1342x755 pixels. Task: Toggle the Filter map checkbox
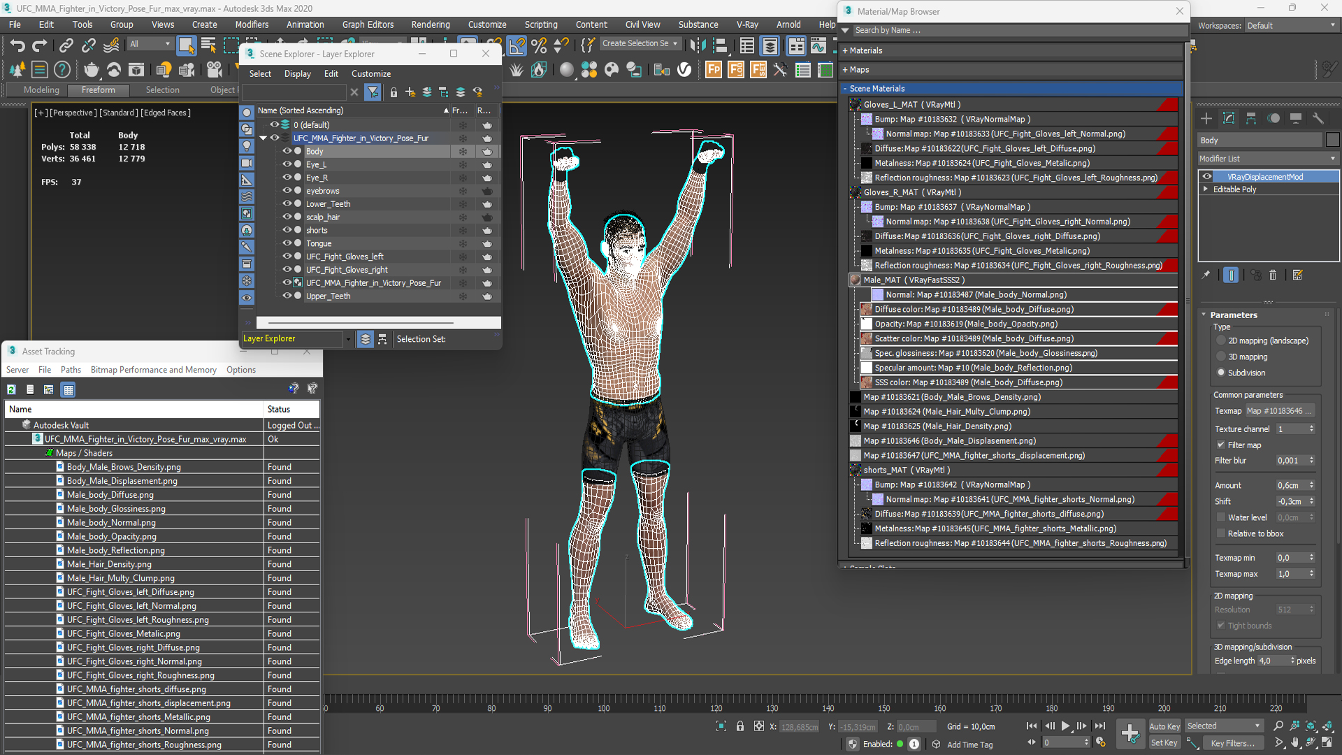[1221, 445]
